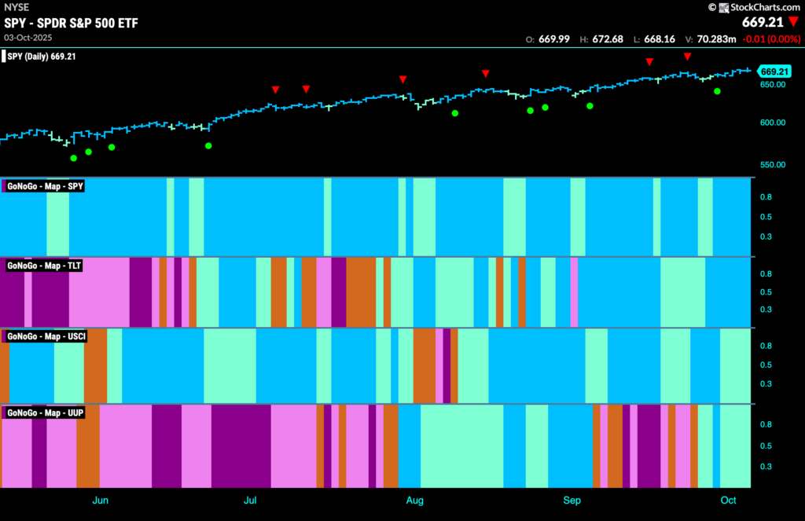The image size is (805, 521).
Task: Click the 03-Oct-2025 date text
Action: point(28,38)
